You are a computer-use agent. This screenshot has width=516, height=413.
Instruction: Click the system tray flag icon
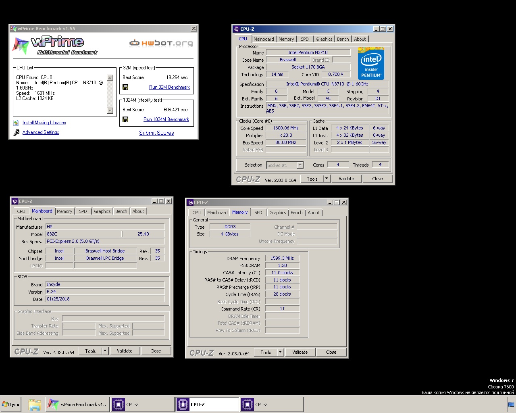[x=511, y=405]
